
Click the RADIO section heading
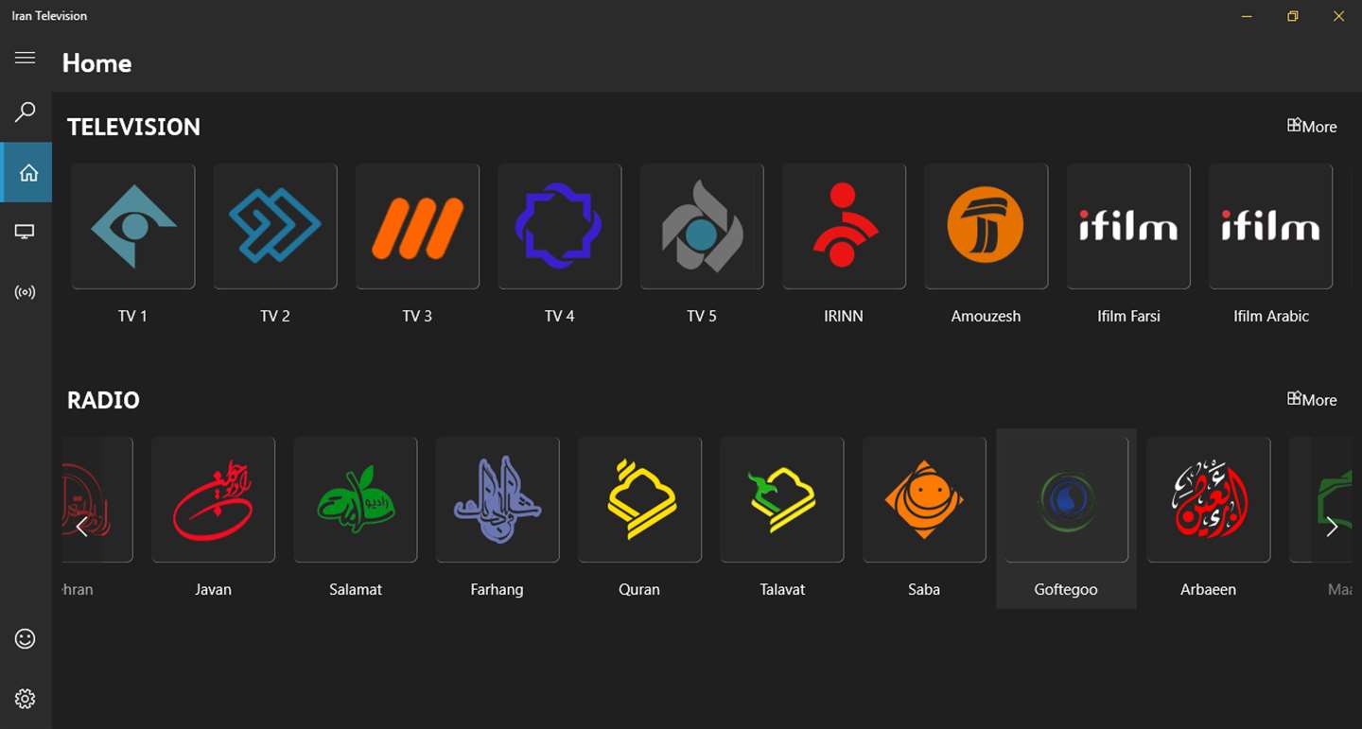click(103, 400)
